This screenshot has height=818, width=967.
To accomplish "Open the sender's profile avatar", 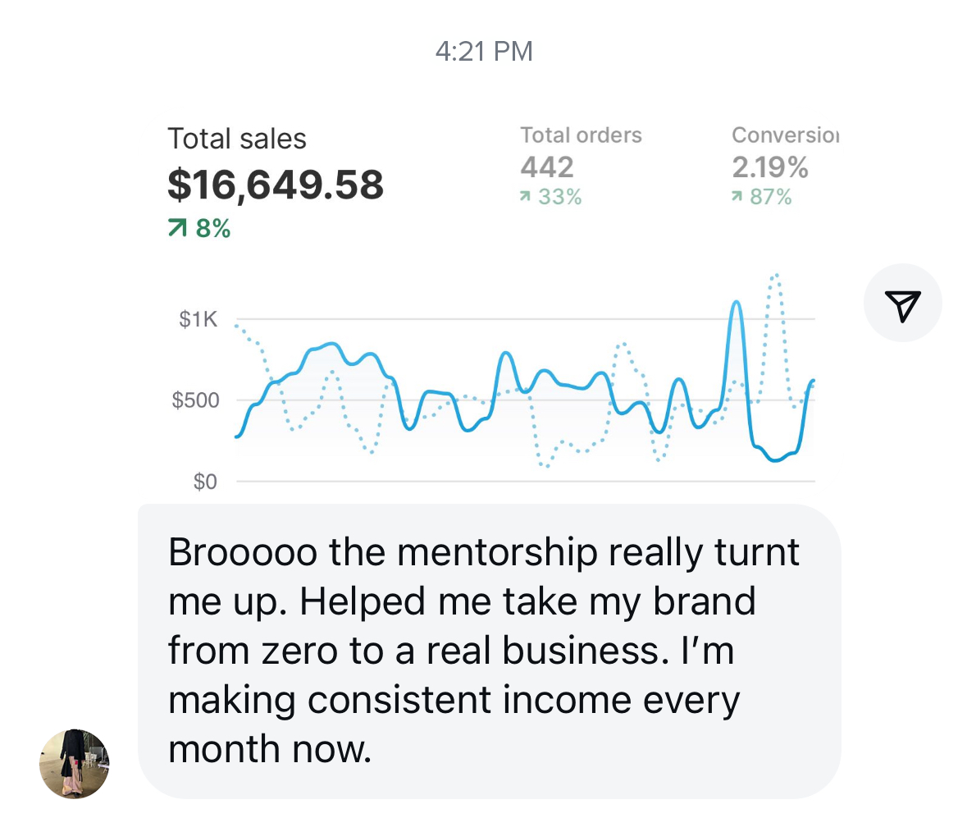I will 74,764.
